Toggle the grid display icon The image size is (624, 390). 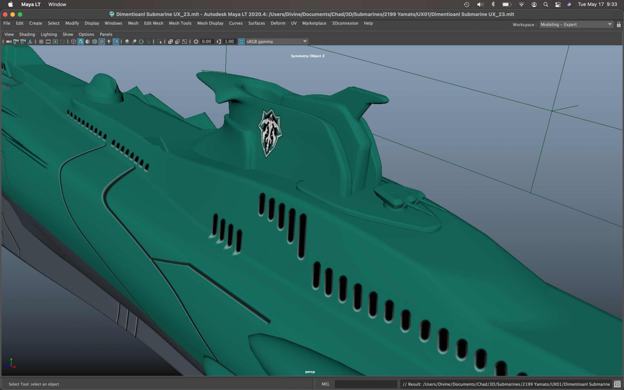tap(41, 41)
